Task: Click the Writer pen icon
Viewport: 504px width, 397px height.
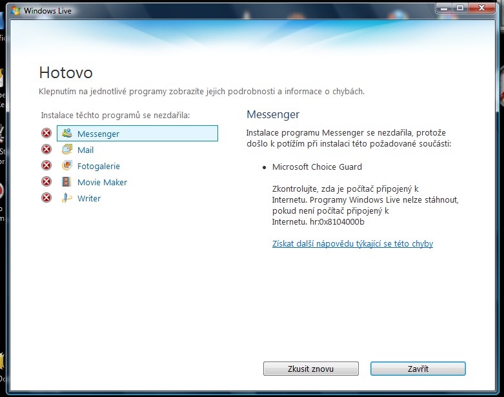Action: [67, 198]
